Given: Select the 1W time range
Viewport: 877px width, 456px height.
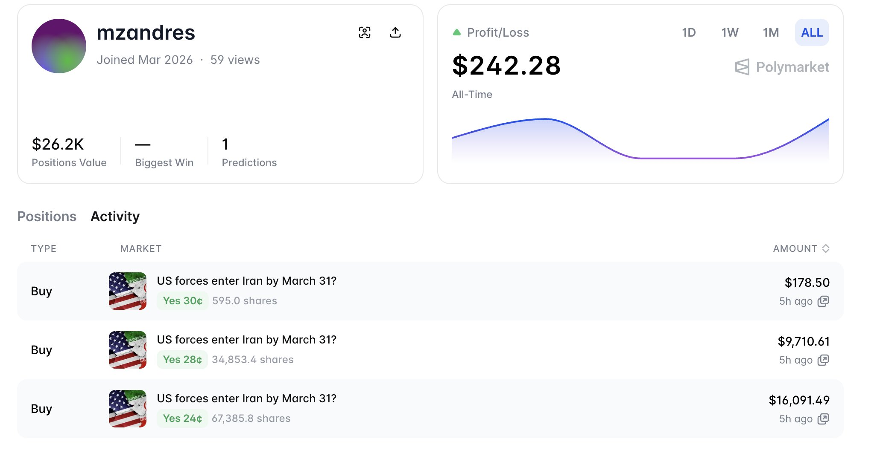Looking at the screenshot, I should (730, 32).
